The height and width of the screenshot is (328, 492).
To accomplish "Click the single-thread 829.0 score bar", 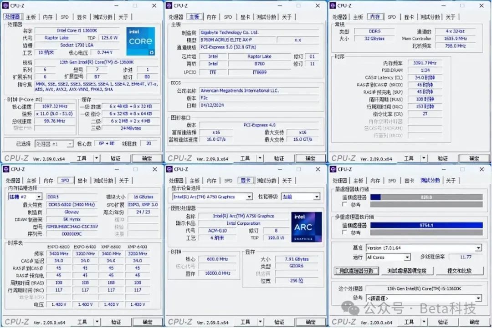I will point(426,197).
